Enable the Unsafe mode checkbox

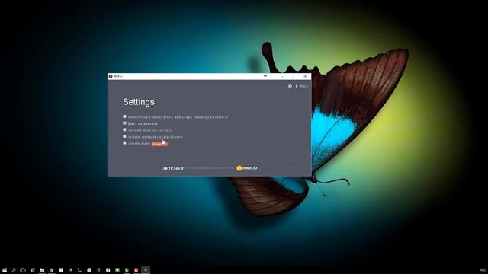(124, 143)
